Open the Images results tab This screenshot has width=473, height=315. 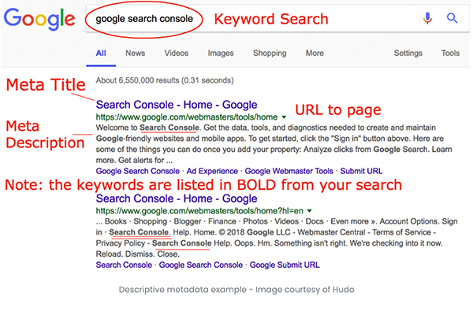pos(220,54)
